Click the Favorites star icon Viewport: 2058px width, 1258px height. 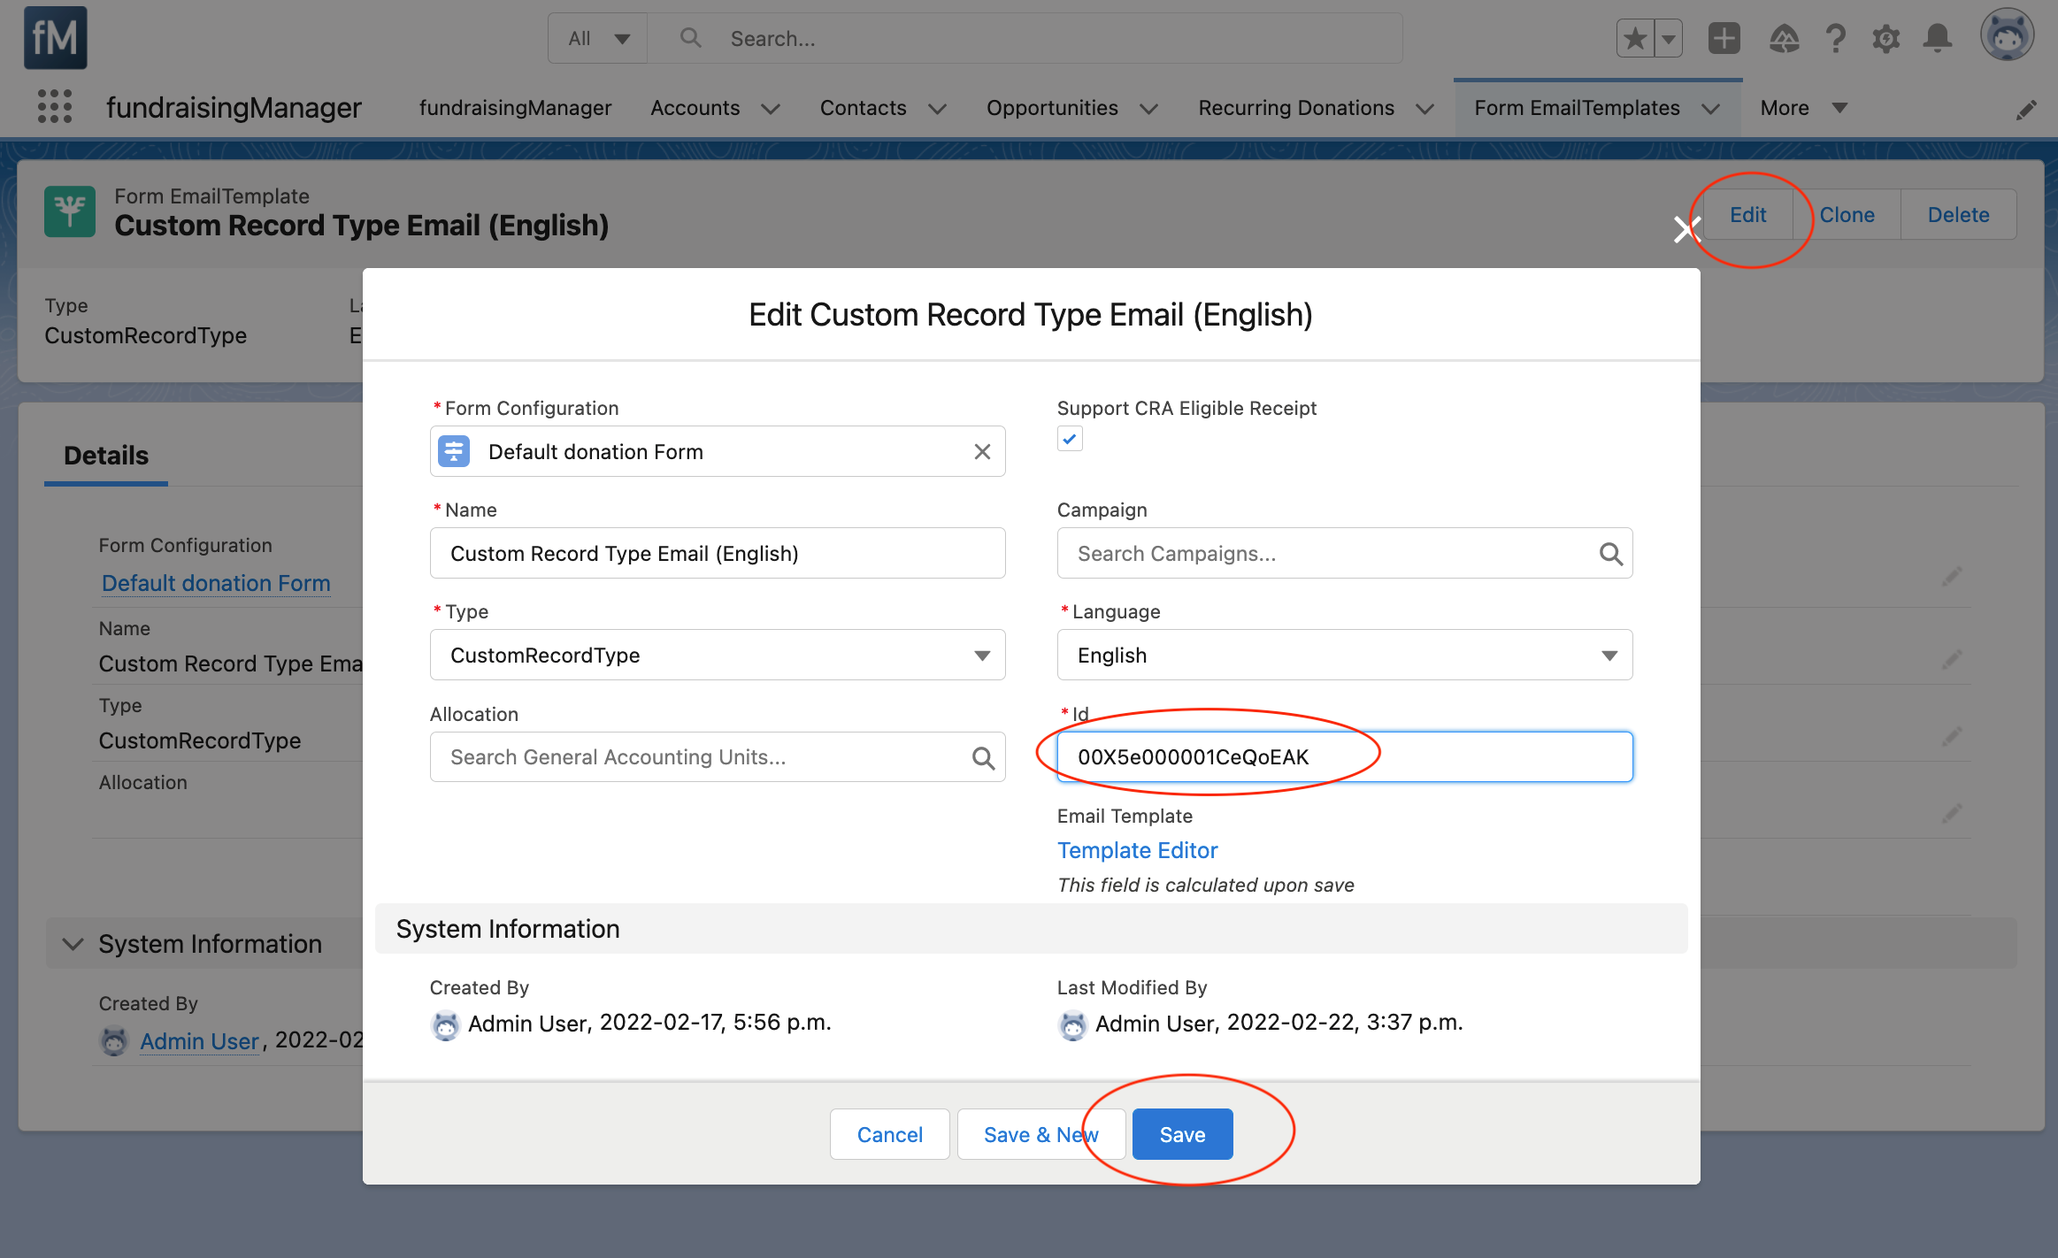[1635, 39]
